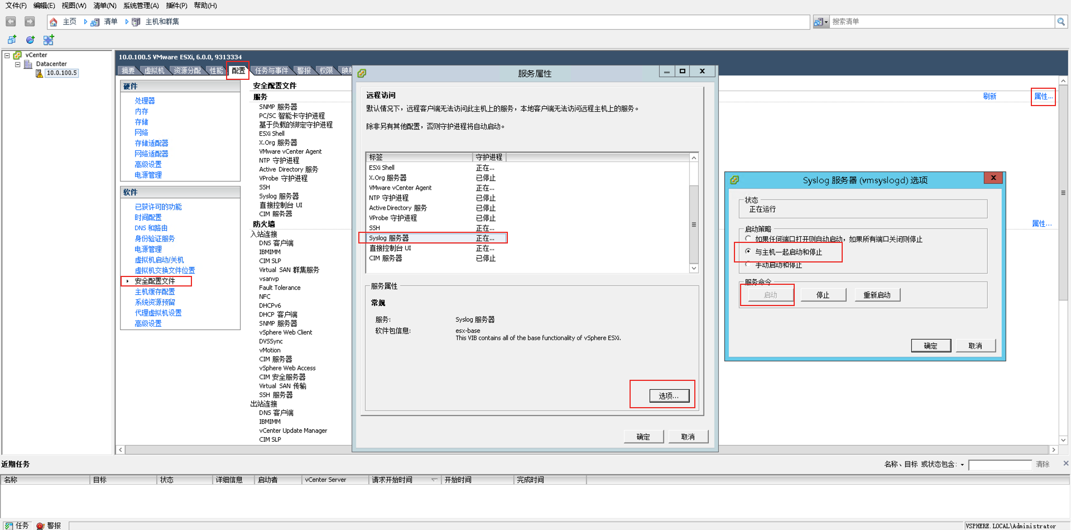Select 手动启动和停止 radio option
The width and height of the screenshot is (1071, 530).
pos(748,264)
